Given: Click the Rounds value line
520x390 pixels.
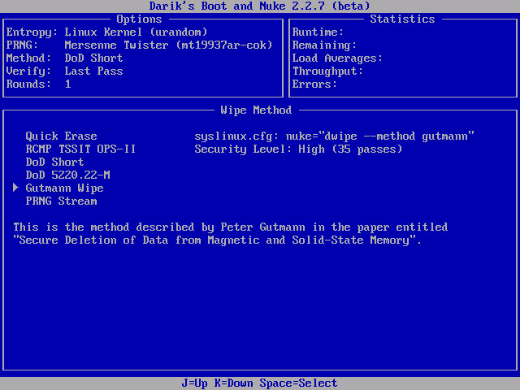Looking at the screenshot, I should 38,84.
